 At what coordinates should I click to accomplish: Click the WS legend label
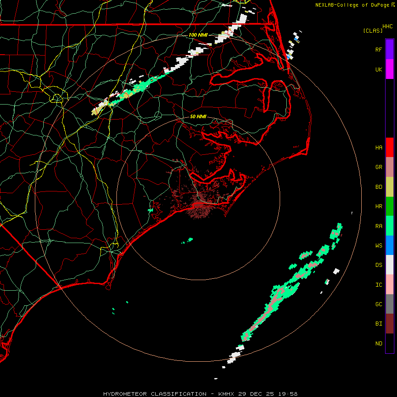point(378,246)
